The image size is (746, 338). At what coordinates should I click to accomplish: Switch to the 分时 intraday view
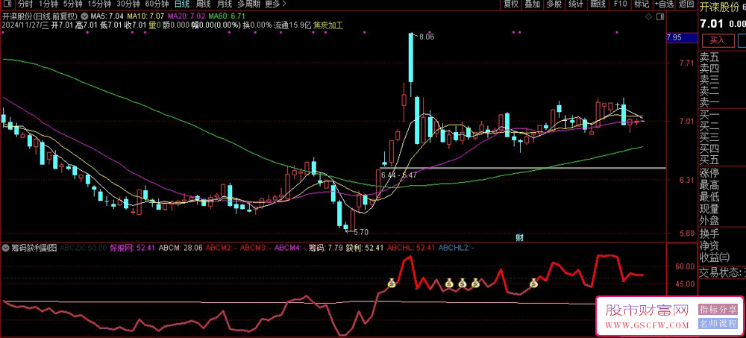25,4
